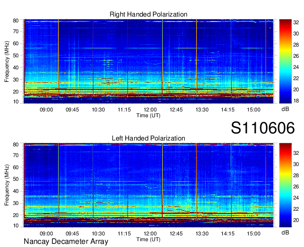Click 09:45 tick on Right Handed time axis

(72, 110)
